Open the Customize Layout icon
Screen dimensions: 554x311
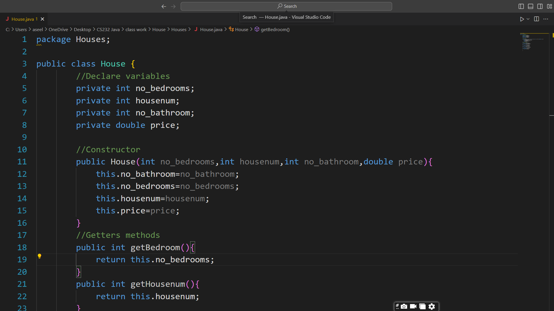(x=549, y=6)
